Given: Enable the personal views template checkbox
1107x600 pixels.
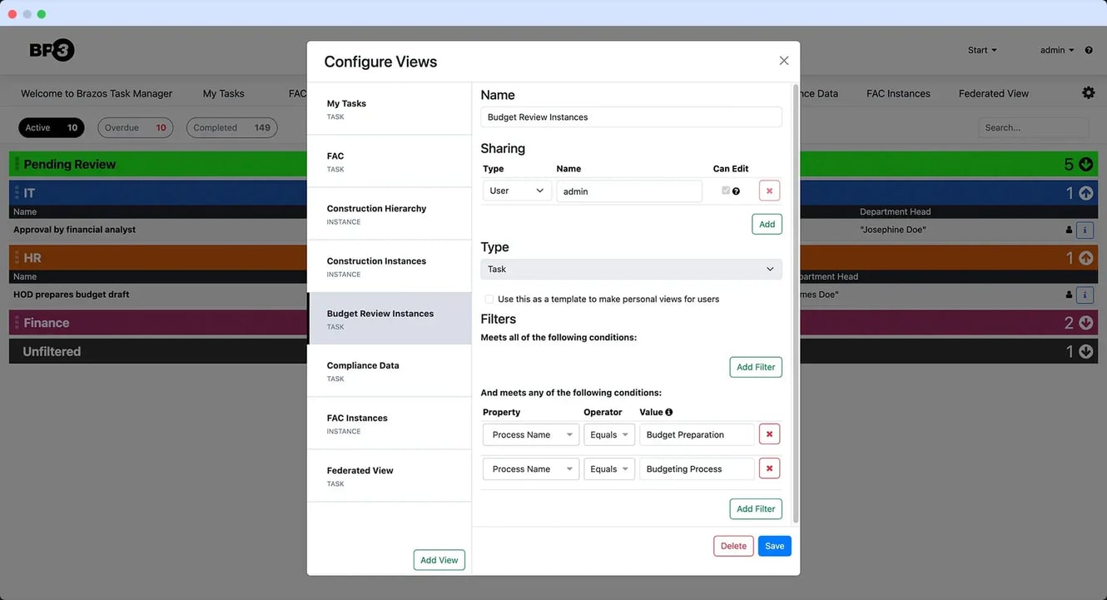Looking at the screenshot, I should click(489, 299).
